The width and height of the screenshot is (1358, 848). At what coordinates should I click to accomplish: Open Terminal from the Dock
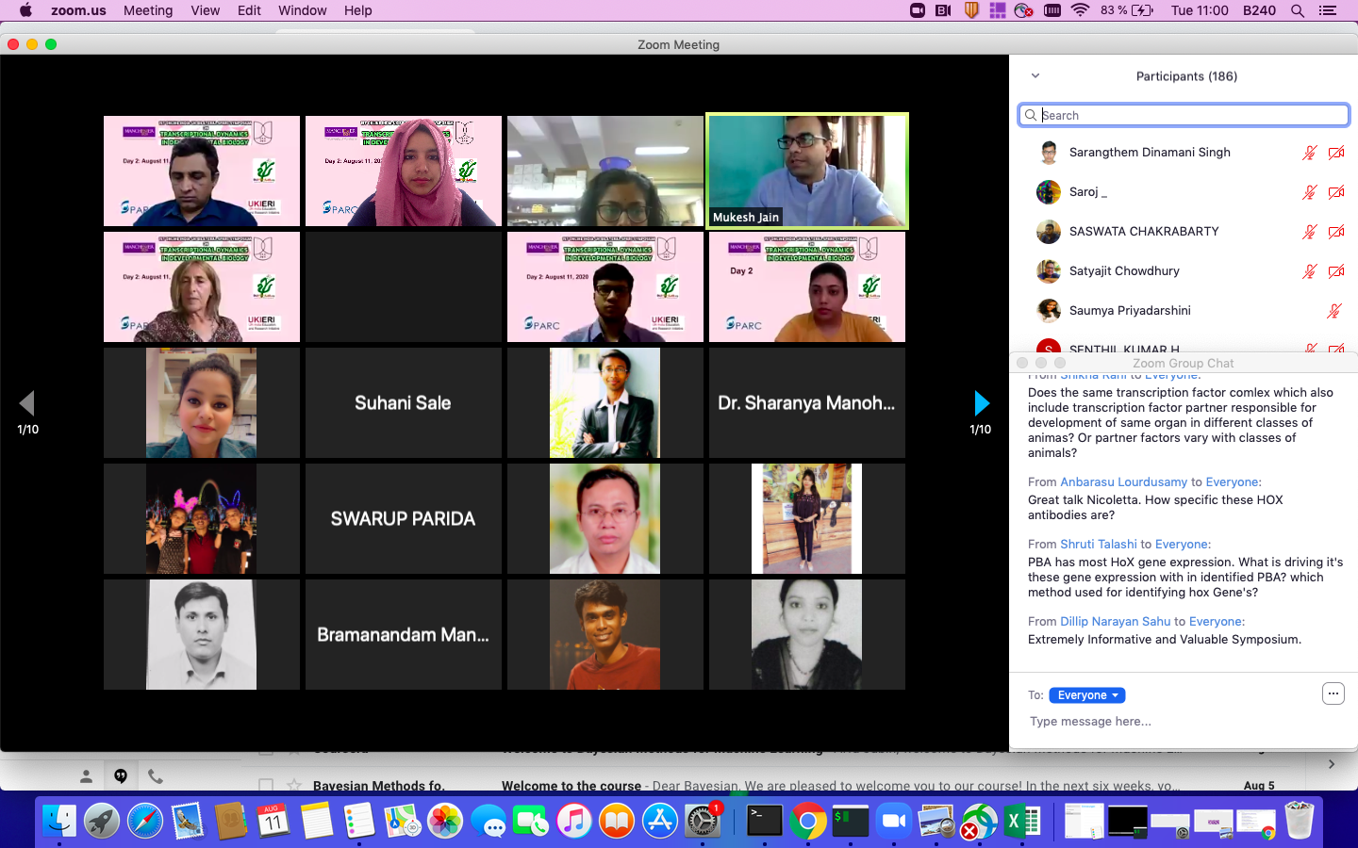click(764, 822)
